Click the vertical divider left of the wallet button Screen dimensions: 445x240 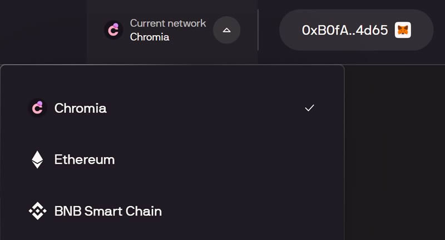(258, 30)
